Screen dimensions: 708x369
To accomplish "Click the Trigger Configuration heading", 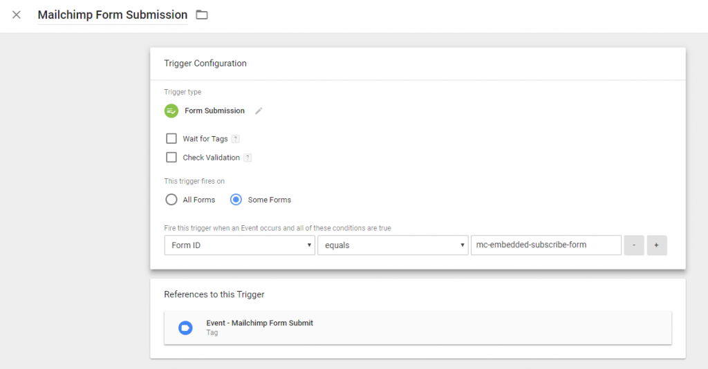I will coord(205,64).
